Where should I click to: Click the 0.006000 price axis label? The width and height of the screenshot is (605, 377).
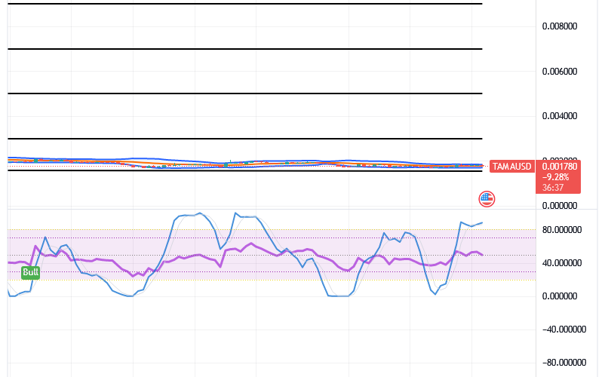coord(560,72)
